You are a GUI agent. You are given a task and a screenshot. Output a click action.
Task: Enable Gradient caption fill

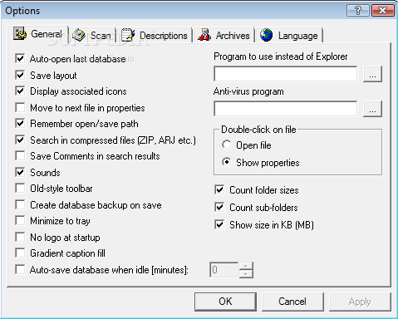coord(20,253)
